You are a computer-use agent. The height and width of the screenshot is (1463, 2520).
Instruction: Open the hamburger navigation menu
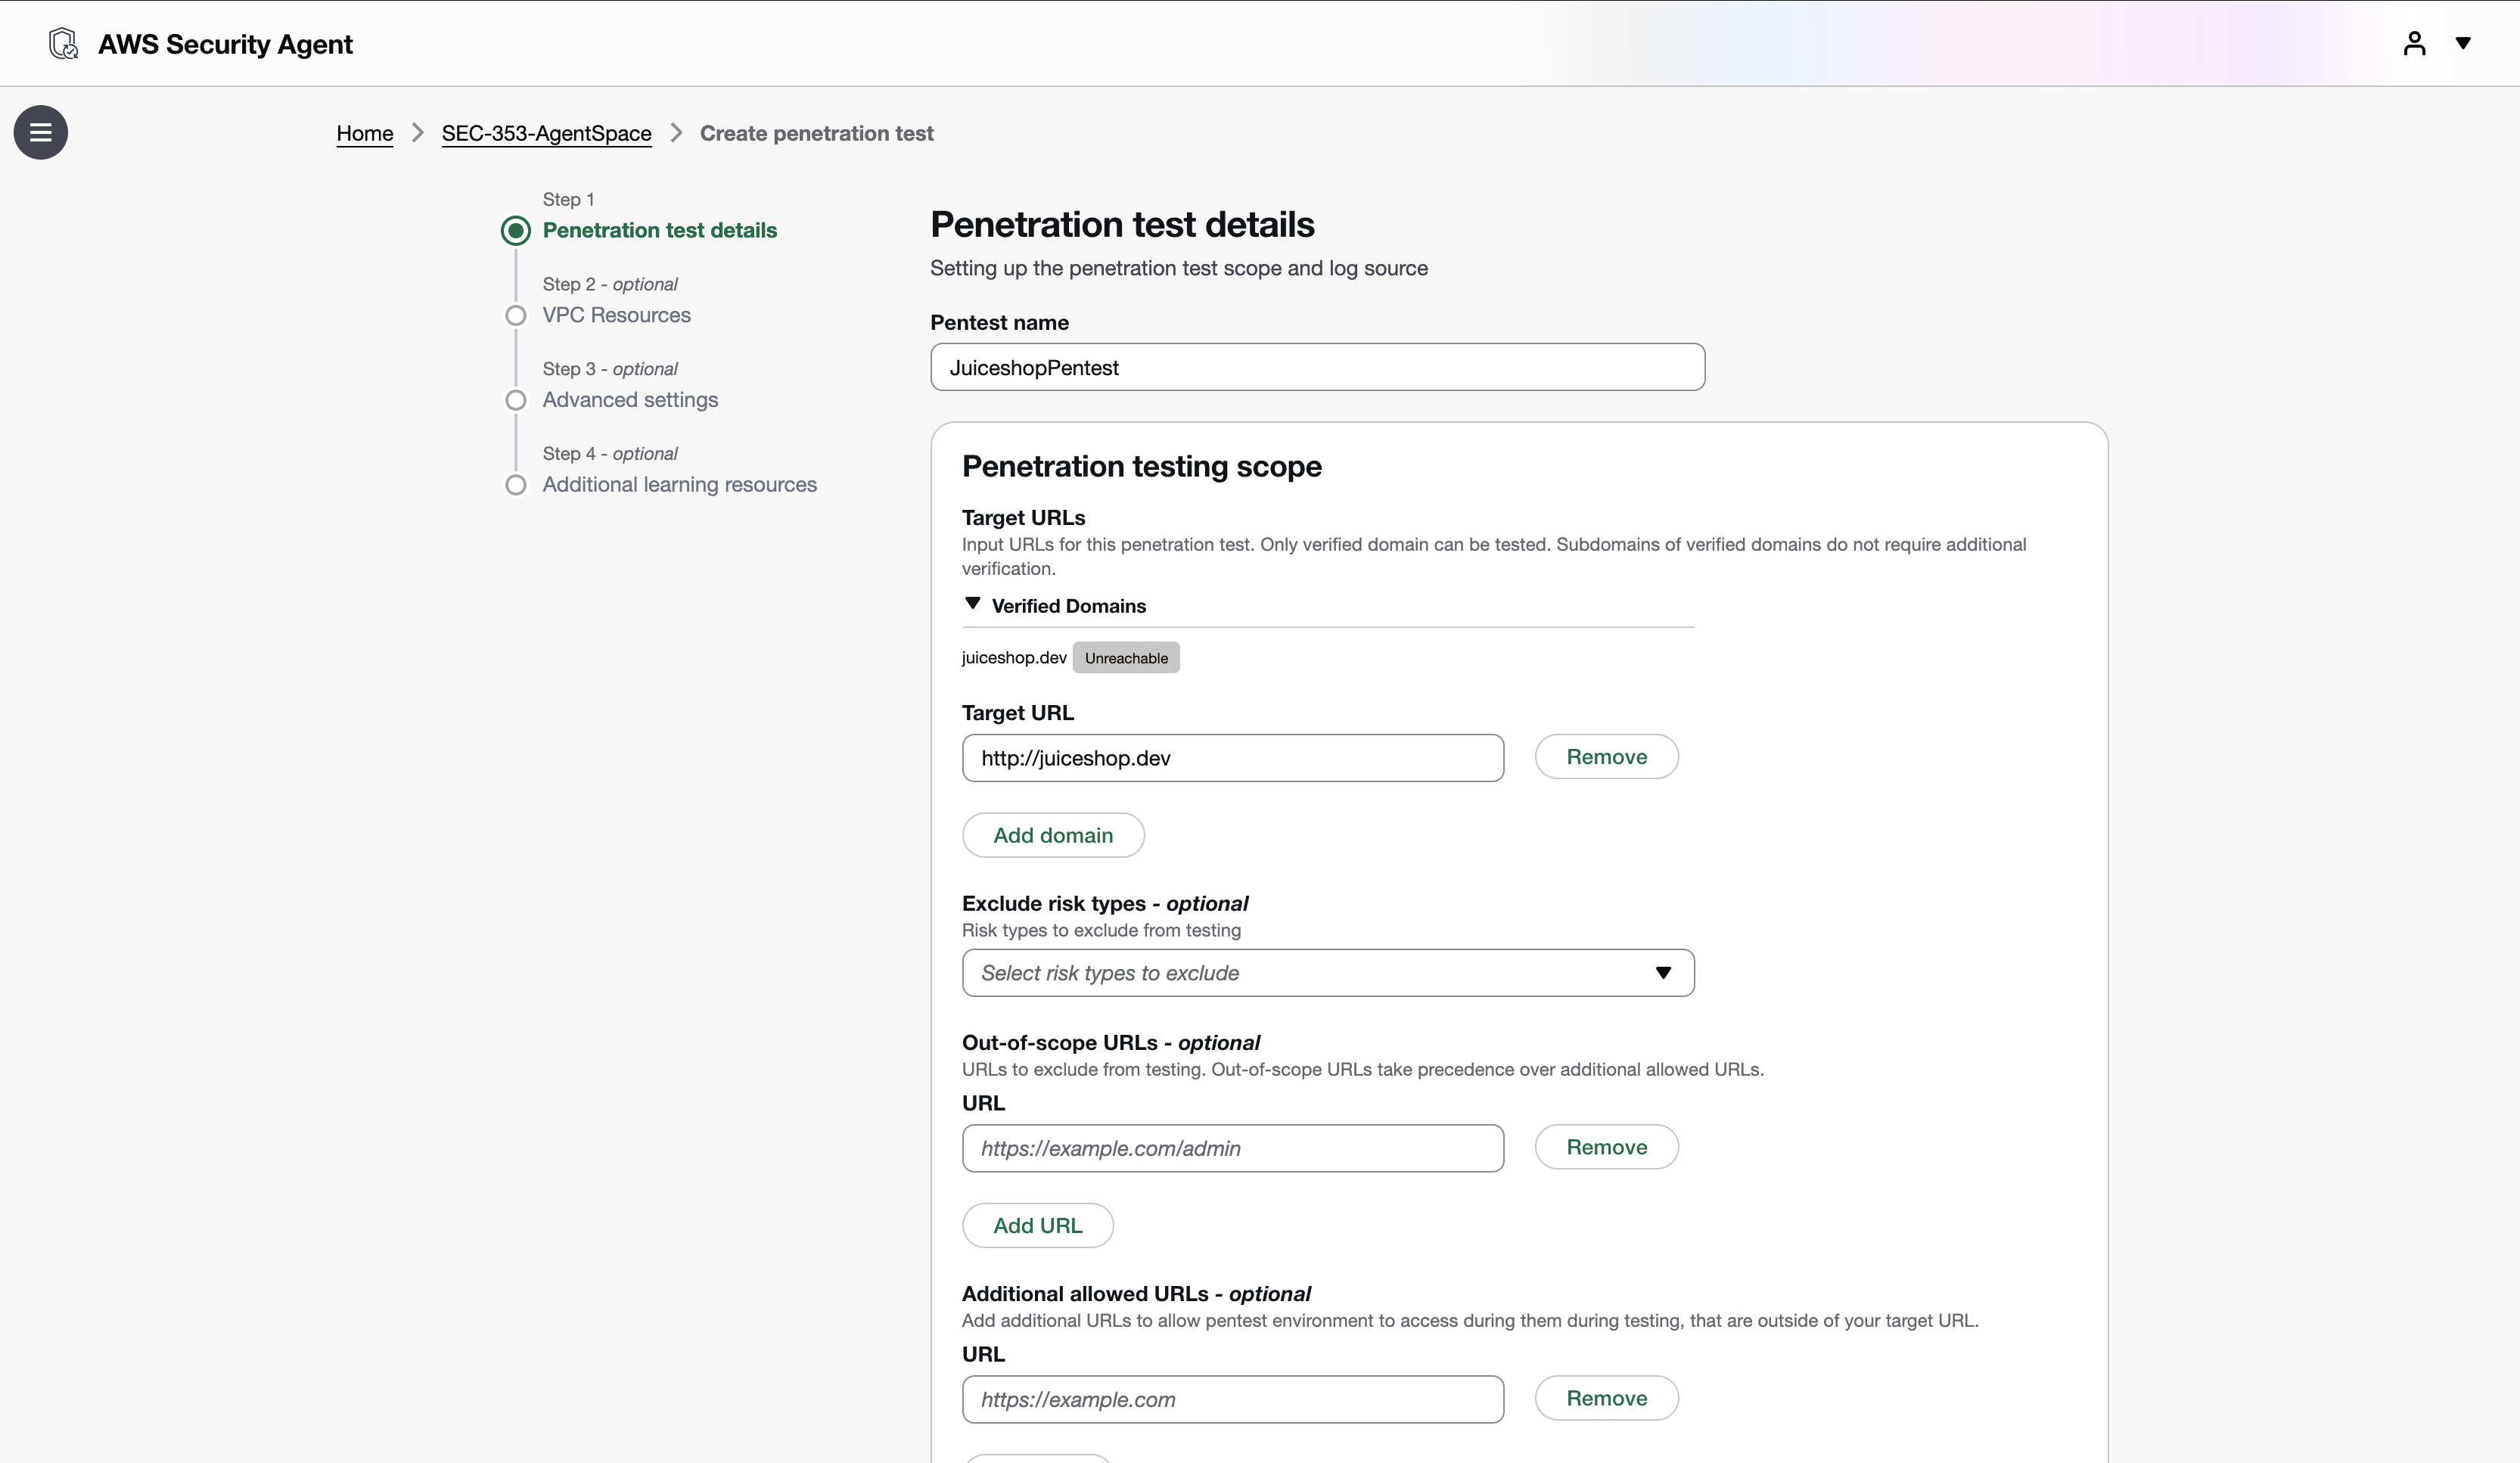pos(41,132)
